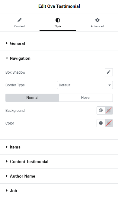Open the Border Type dropdown
Image resolution: width=118 pixels, height=200 pixels.
(x=85, y=85)
